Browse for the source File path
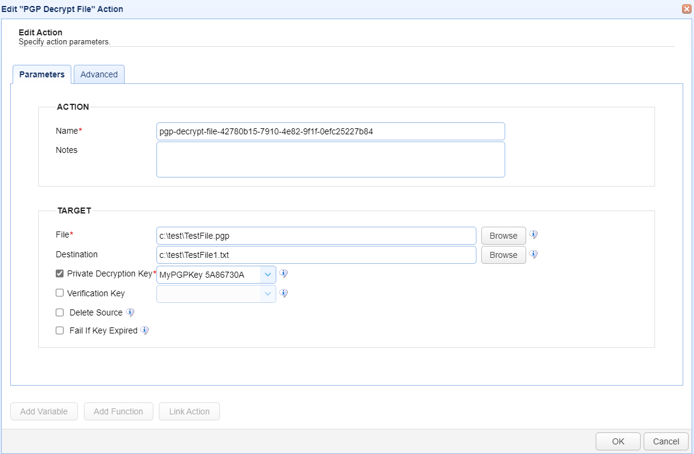Viewport: 694px width, 454px height. click(503, 236)
